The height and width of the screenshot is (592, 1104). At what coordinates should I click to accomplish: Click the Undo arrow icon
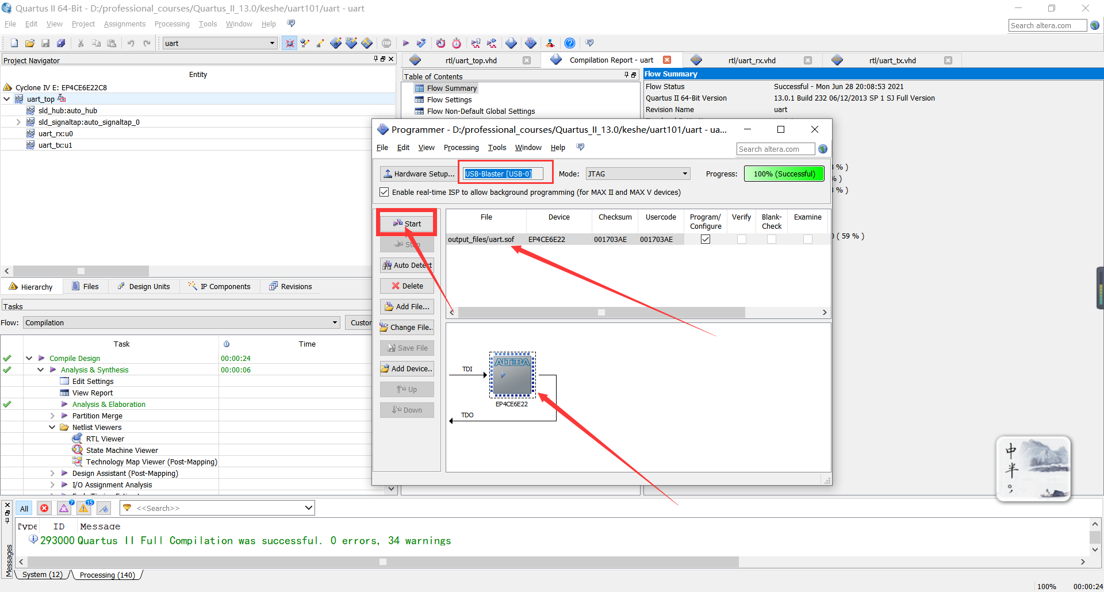point(131,43)
